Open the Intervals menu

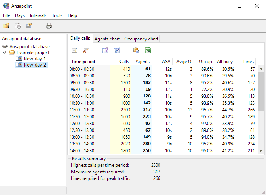coord(38,15)
